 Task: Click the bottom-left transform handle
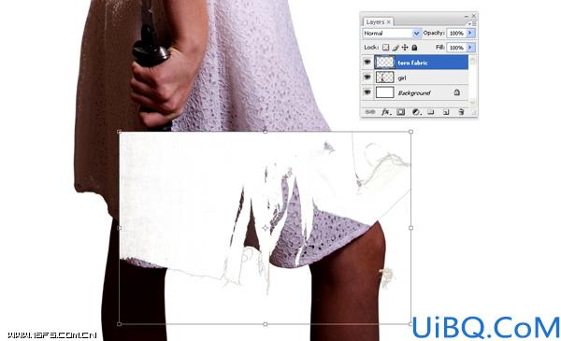[x=119, y=324]
